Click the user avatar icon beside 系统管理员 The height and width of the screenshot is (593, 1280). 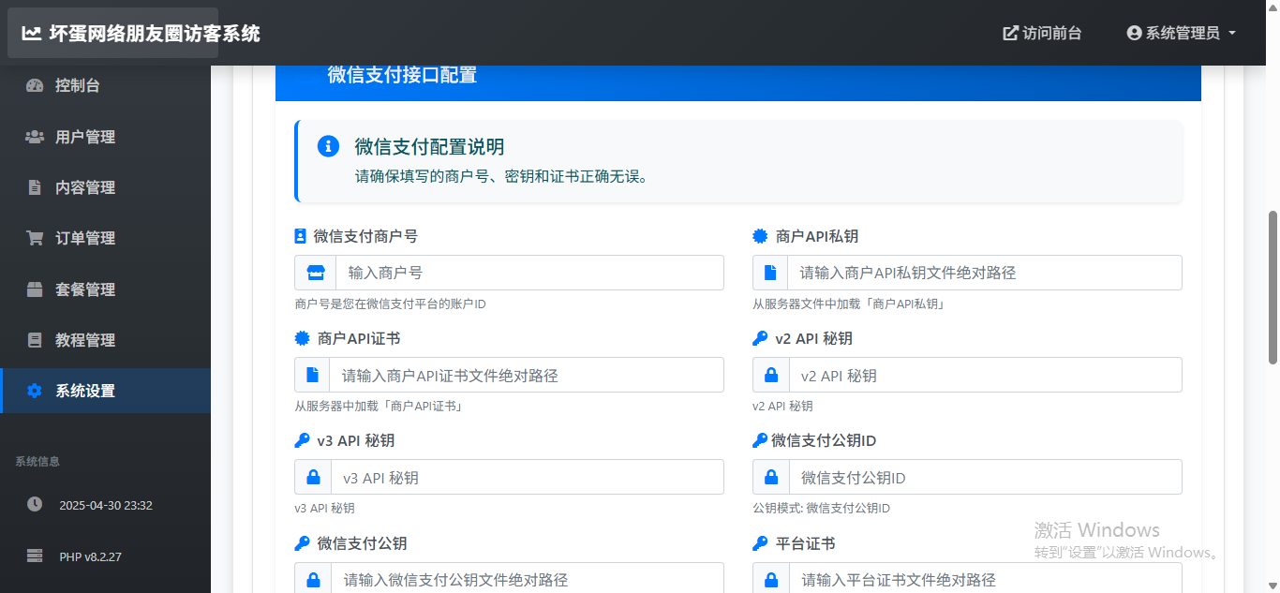click(x=1134, y=33)
